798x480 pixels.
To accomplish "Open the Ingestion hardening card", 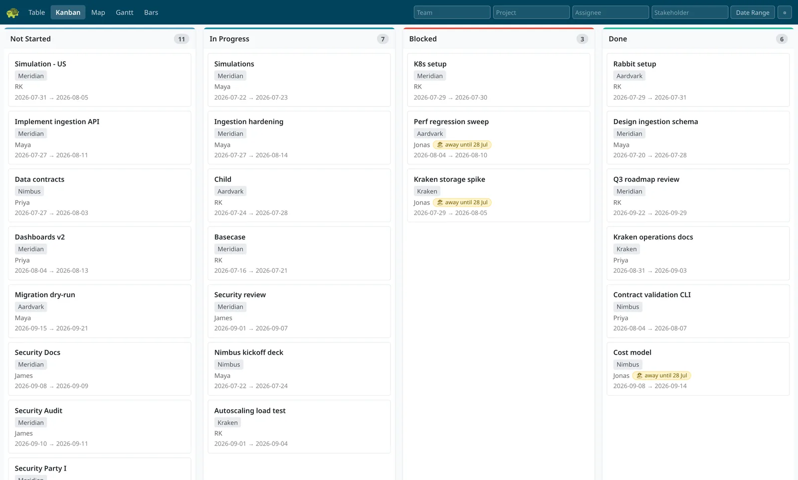I will (x=299, y=138).
